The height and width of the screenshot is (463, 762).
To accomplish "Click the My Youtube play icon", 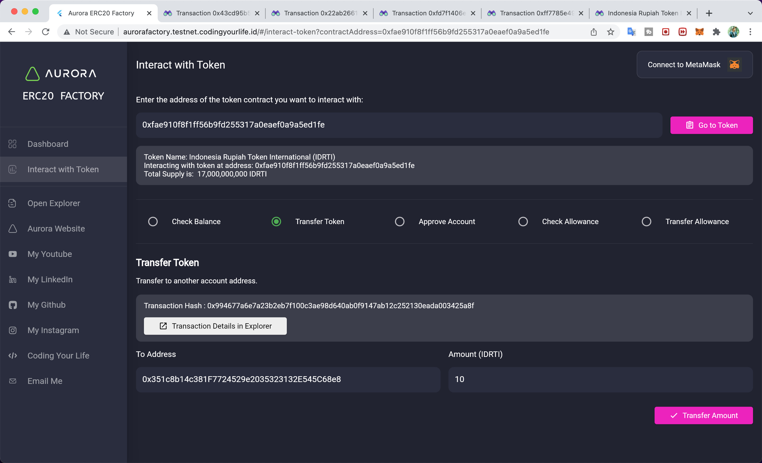I will 12,254.
